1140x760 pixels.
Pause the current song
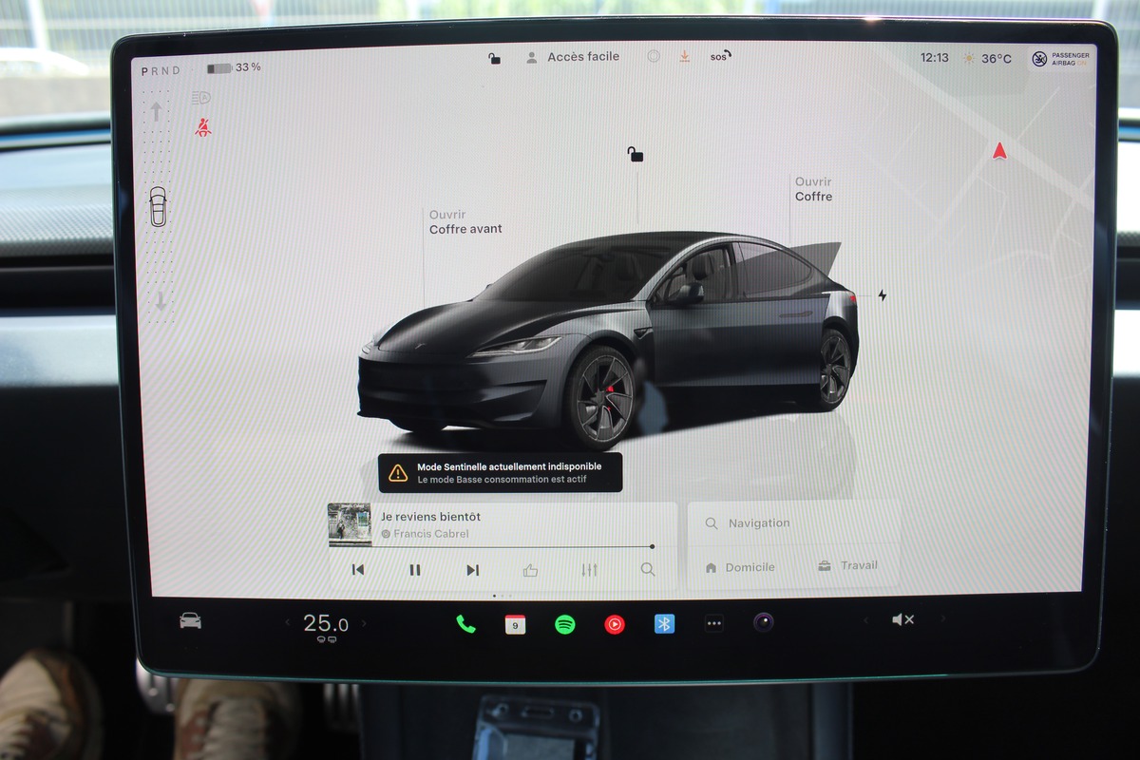(x=415, y=570)
